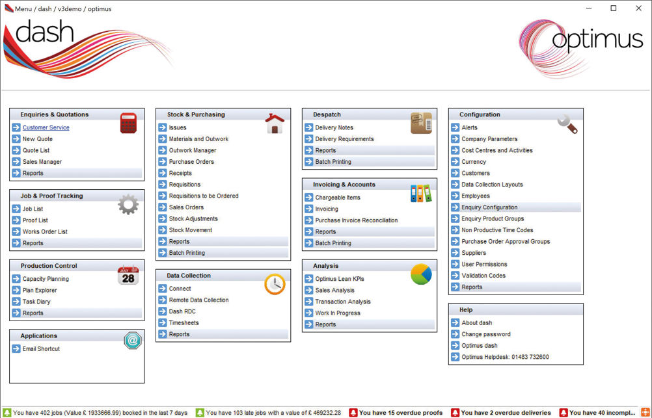Click the arrow icon beside Optimus Lean KPIs
The image size is (652, 418).
[x=309, y=279]
